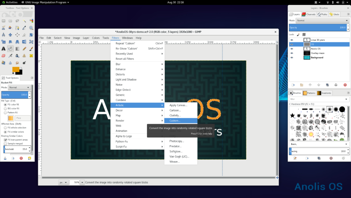Image resolution: width=351 pixels, height=198 pixels.
Task: Select the Color Picker eyedropper tool
Action: point(24,28)
